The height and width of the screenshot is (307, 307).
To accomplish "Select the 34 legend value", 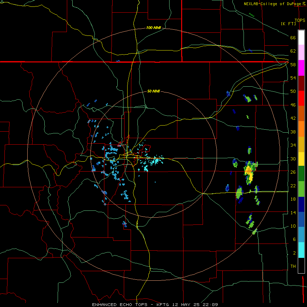I will [x=293, y=145].
